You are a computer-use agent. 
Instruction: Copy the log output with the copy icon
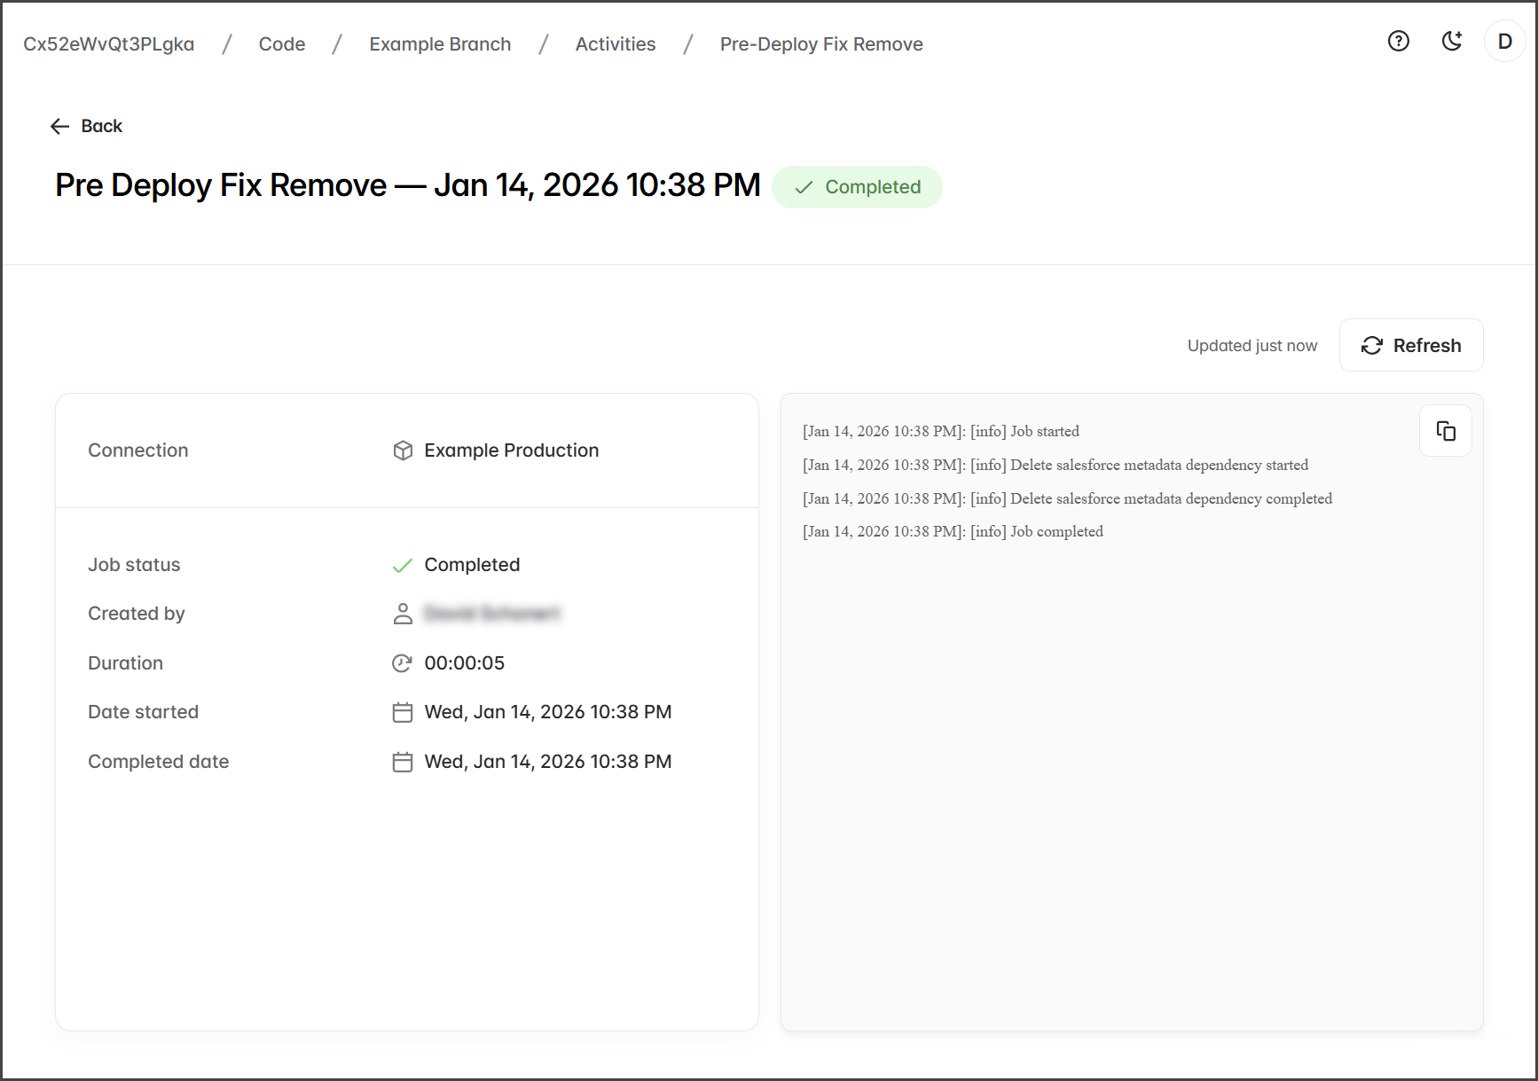pos(1445,431)
